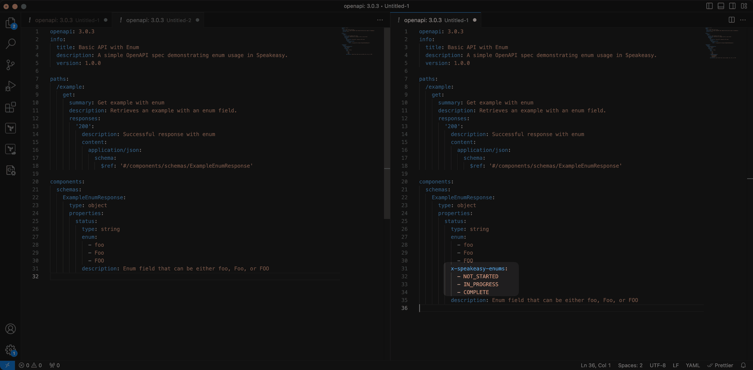Viewport: 753px width, 370px height.
Task: Open the Source Control view
Action: (10, 65)
